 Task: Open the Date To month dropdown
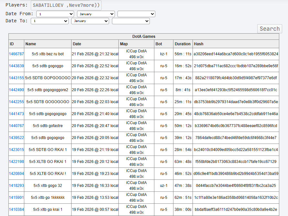(x=90, y=21)
